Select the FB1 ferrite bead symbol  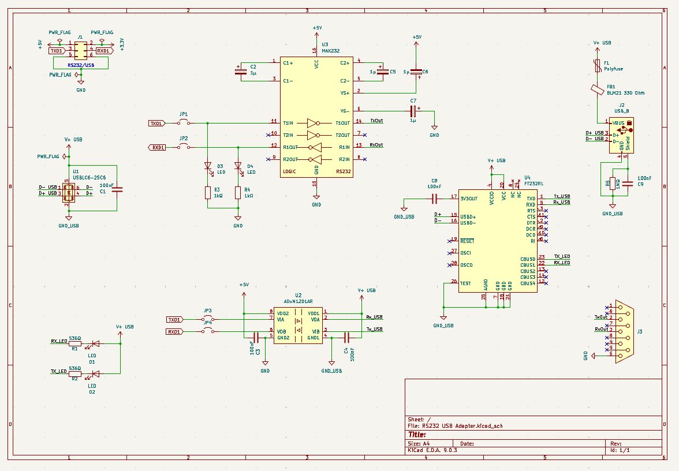(x=599, y=89)
